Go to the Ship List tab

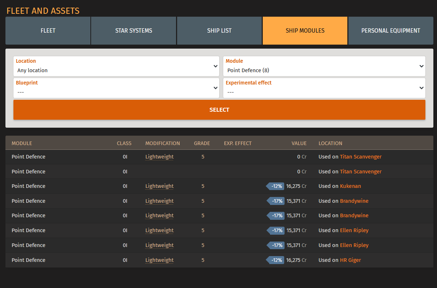219,30
